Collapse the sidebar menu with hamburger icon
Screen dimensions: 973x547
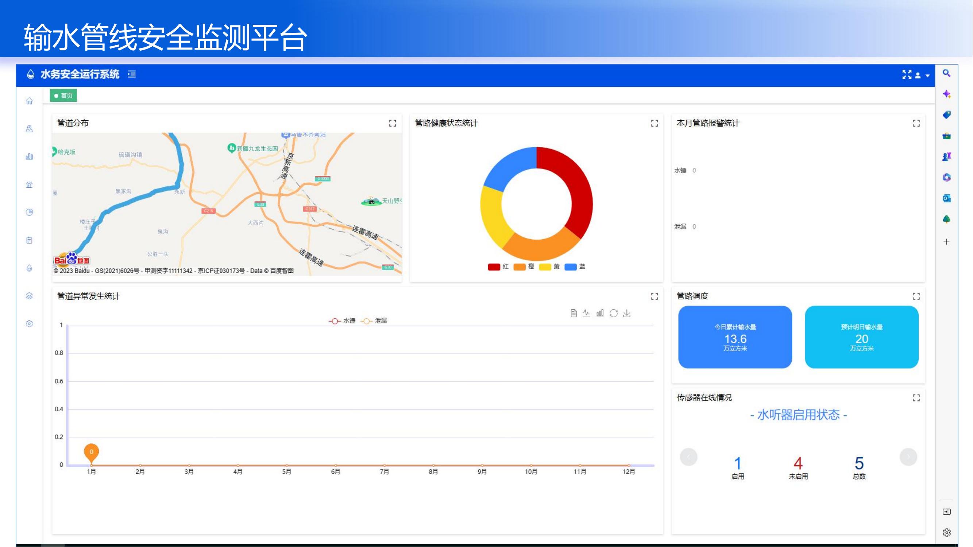(132, 74)
